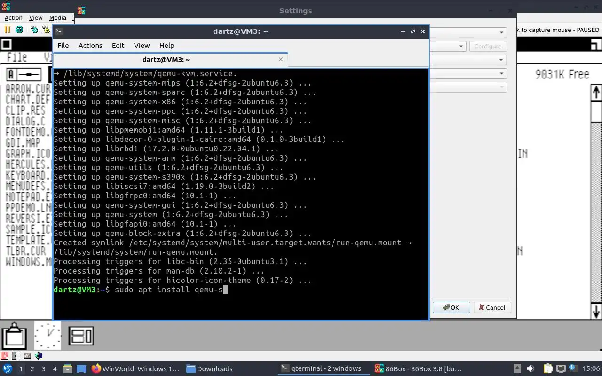602x376 pixels.
Task: Click Cancel in the Settings dialog
Action: click(x=492, y=307)
